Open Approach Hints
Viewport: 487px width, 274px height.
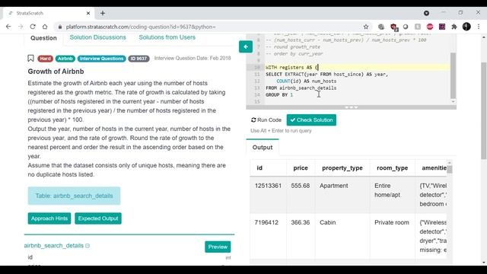[x=49, y=218]
